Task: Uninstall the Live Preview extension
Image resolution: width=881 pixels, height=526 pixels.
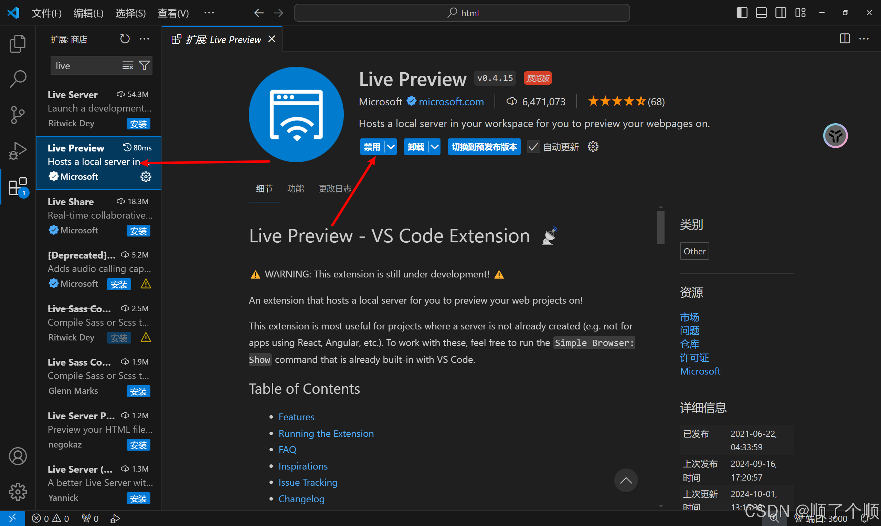Action: coord(416,147)
